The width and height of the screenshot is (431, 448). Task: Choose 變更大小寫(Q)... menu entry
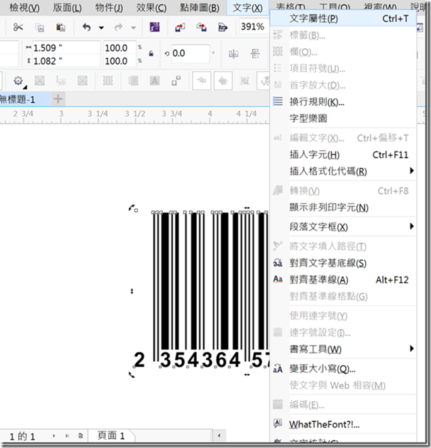tap(343, 369)
